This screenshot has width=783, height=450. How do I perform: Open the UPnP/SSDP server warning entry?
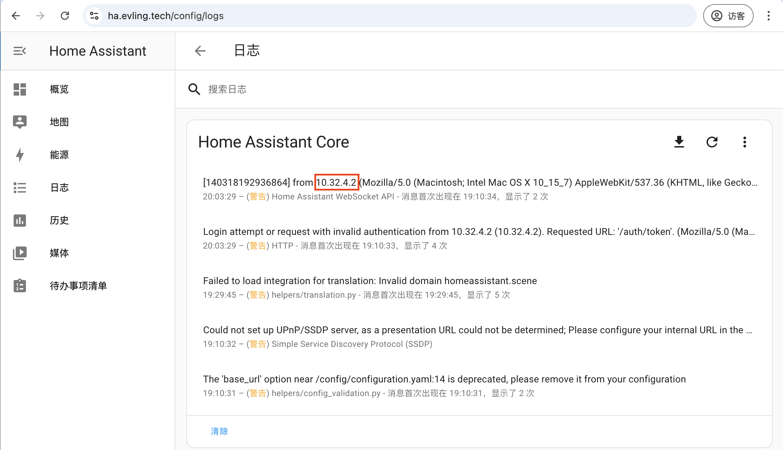tap(480, 337)
